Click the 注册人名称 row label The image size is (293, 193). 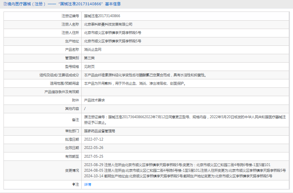click(x=70, y=24)
